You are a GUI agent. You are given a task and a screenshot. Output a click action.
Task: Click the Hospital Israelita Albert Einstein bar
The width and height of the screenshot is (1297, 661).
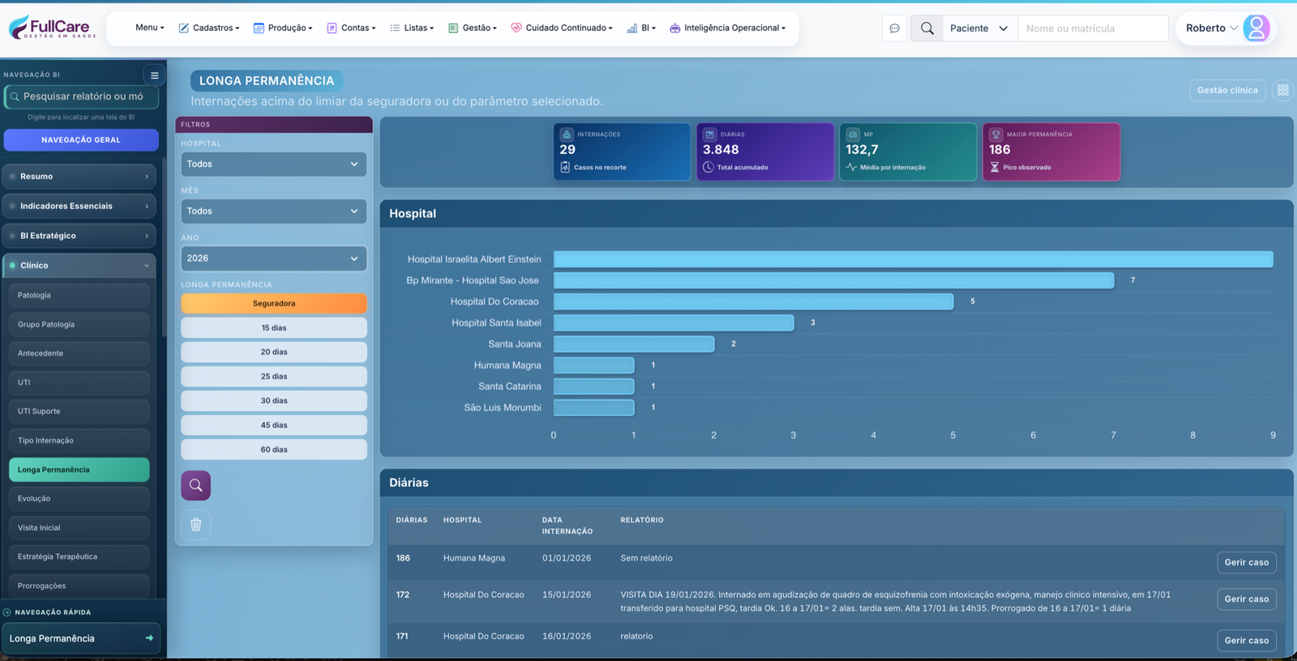(913, 259)
